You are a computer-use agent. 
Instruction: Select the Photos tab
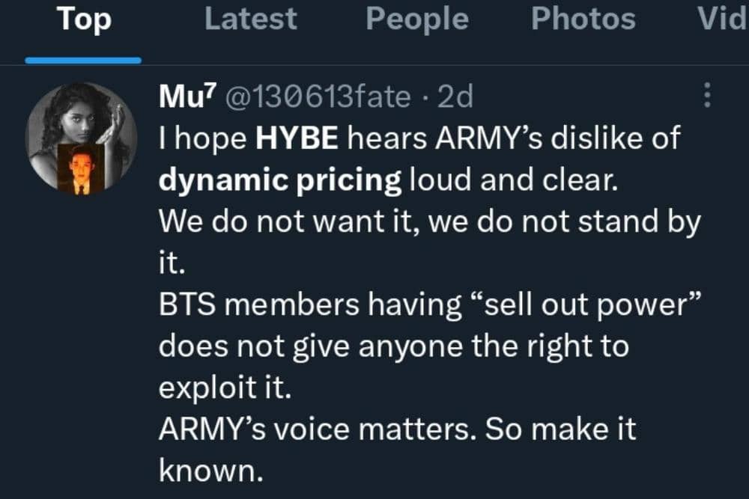[583, 20]
